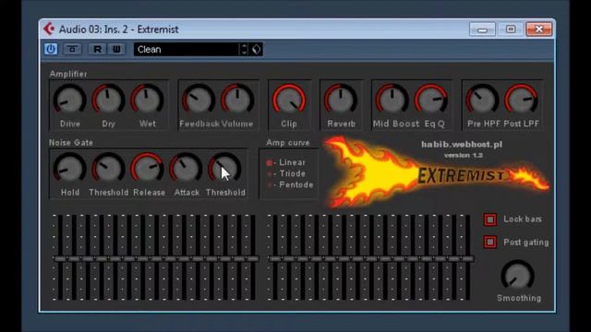This screenshot has width=591, height=332.
Task: Click the 'version 1.2' text
Action: click(x=464, y=155)
